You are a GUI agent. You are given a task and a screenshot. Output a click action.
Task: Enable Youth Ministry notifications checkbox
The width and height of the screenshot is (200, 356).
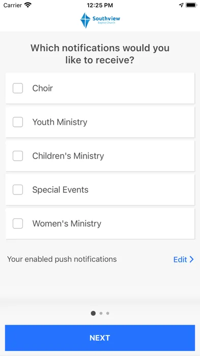pos(18,122)
